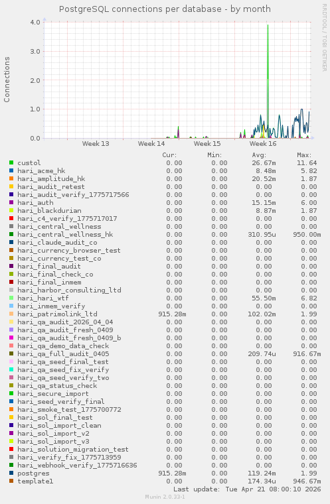The height and width of the screenshot is (504, 330).
Task: Click the postgres legend color swatch
Action: 11,473
